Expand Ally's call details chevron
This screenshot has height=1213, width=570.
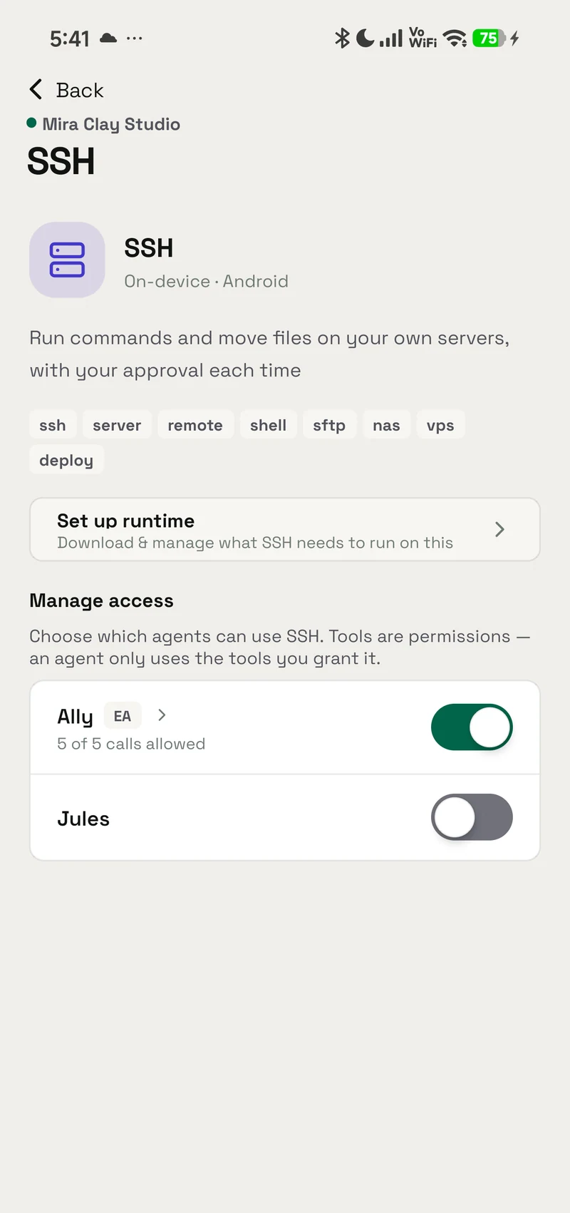click(x=162, y=715)
